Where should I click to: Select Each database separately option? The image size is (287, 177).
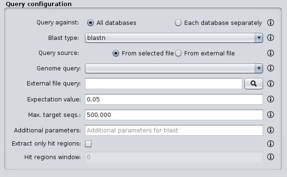coord(178,23)
